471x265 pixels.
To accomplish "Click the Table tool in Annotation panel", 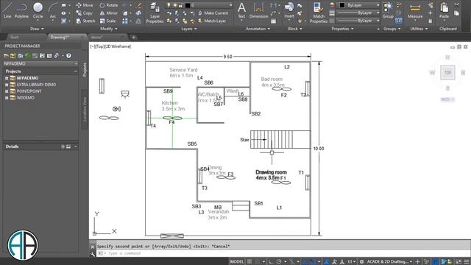I will (x=273, y=21).
